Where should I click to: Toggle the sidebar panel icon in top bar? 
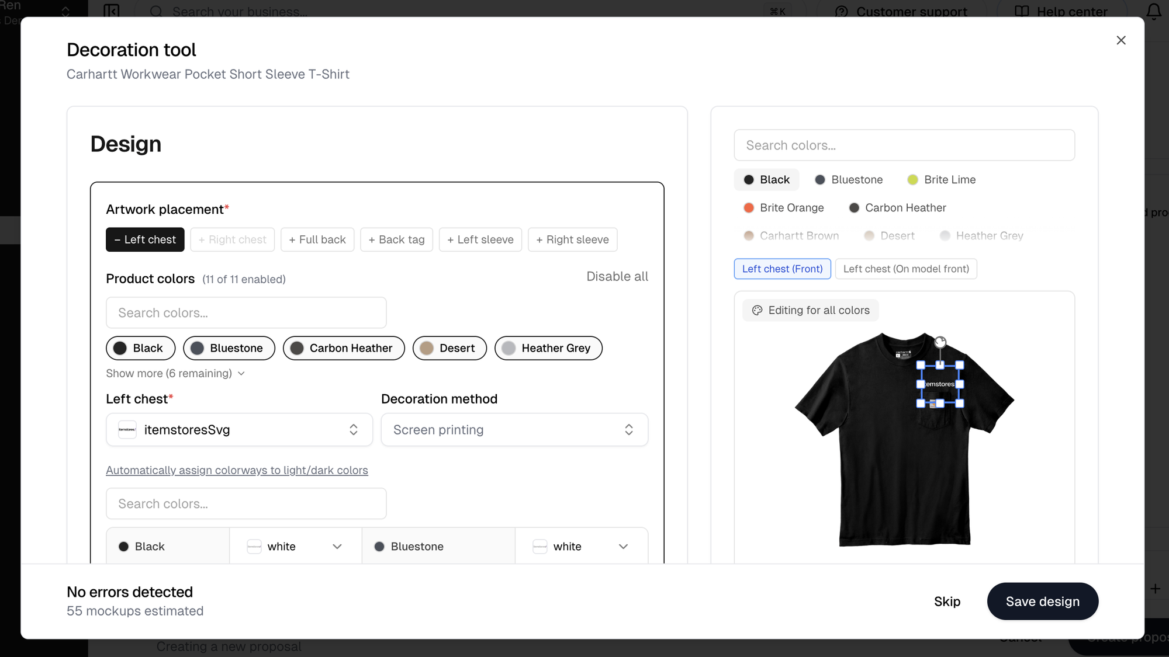click(x=111, y=11)
